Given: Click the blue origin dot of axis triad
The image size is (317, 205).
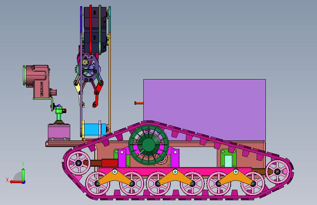Looking at the screenshot, I should point(24,182).
